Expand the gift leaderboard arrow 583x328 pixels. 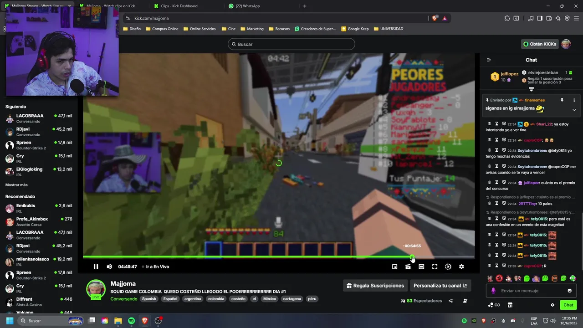531,89
